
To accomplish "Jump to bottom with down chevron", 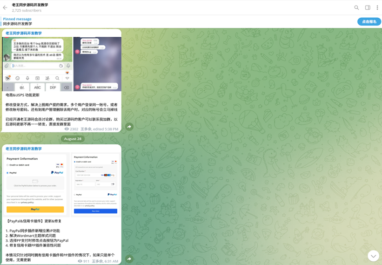I will [x=373, y=256].
